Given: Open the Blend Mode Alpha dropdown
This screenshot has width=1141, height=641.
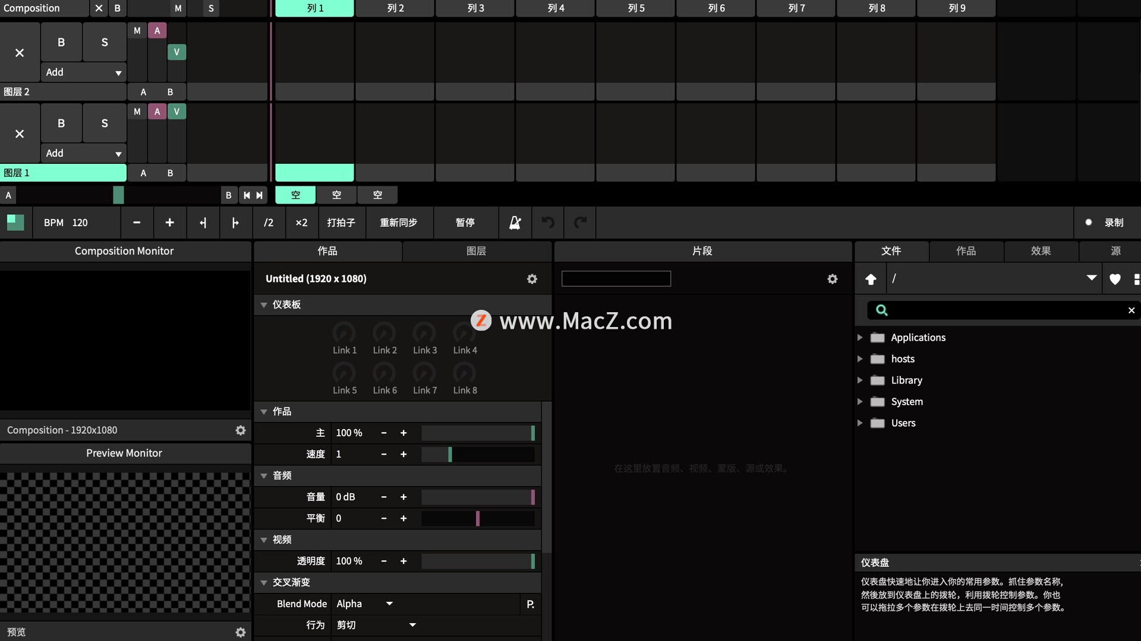Looking at the screenshot, I should click(x=364, y=604).
